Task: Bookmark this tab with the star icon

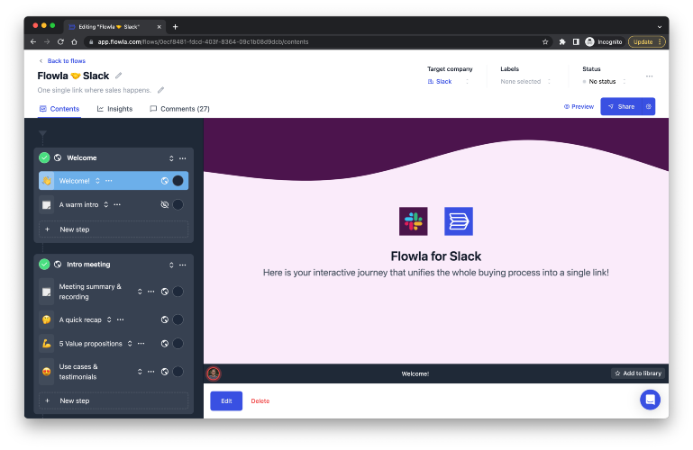Action: (545, 42)
